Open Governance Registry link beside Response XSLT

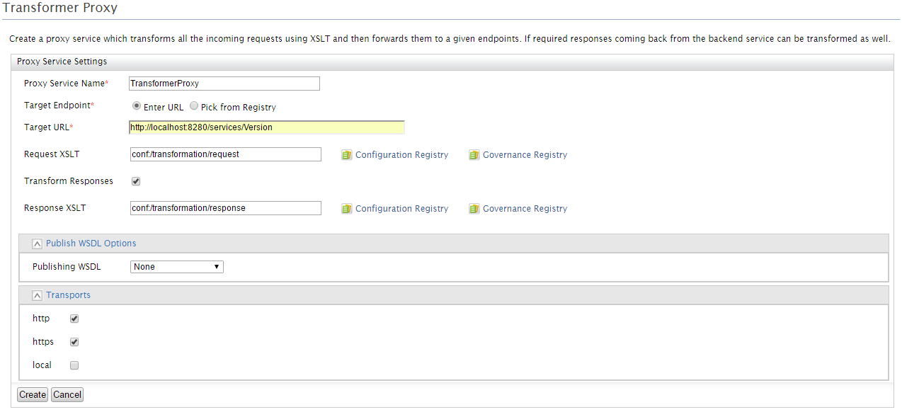coord(525,209)
